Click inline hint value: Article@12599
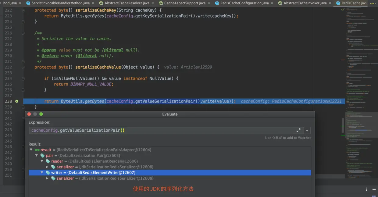 pyautogui.click(x=188, y=67)
